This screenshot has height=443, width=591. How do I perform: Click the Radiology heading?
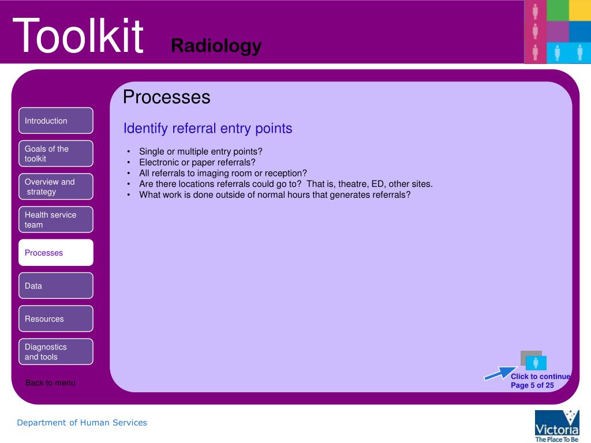(x=216, y=46)
